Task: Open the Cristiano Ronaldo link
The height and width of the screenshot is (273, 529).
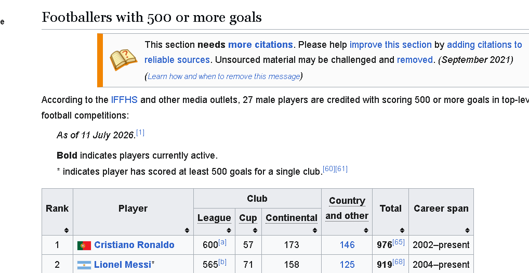Action: coord(134,244)
